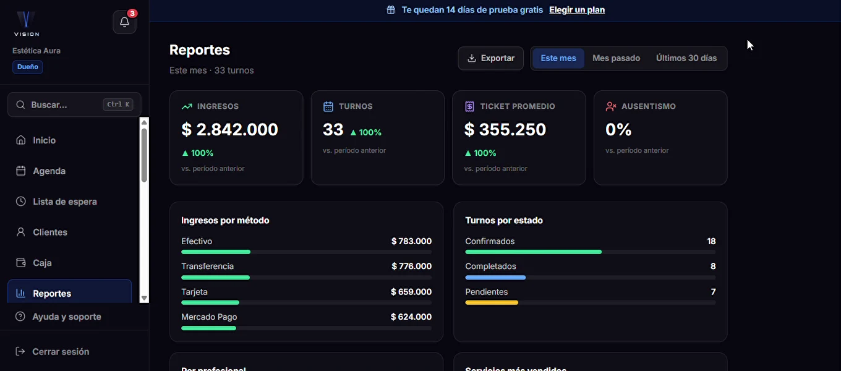Click the sidebar scrollbar thumb
Screen dimensions: 841x371
(144, 155)
